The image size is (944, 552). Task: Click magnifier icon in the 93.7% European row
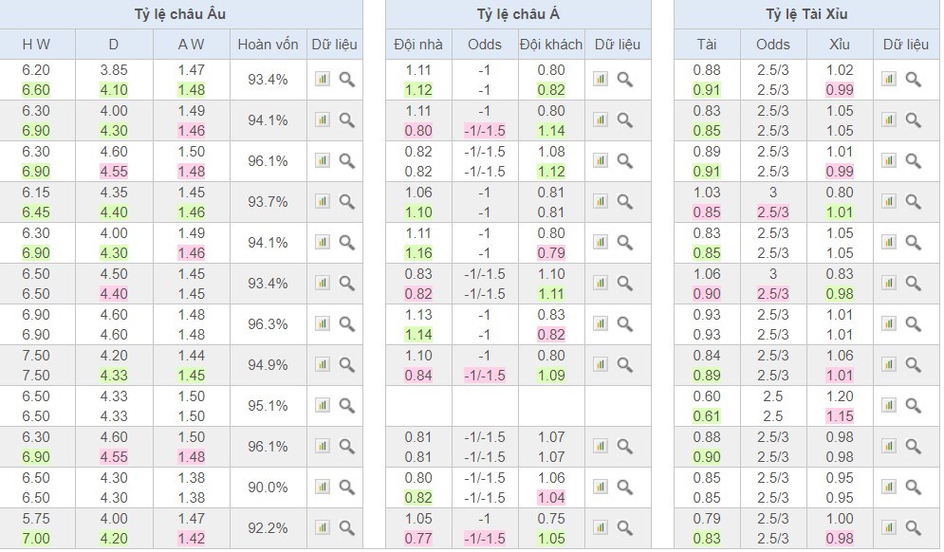point(347,202)
